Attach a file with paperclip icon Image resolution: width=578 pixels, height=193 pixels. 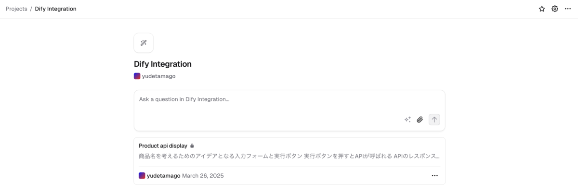point(420,120)
